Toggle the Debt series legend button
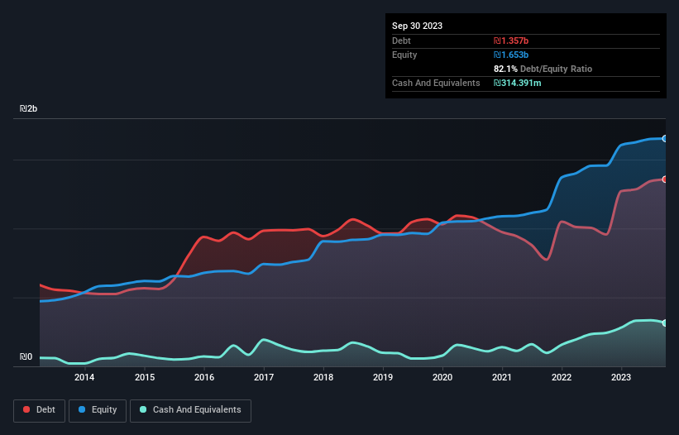The width and height of the screenshot is (679, 435). coord(40,410)
